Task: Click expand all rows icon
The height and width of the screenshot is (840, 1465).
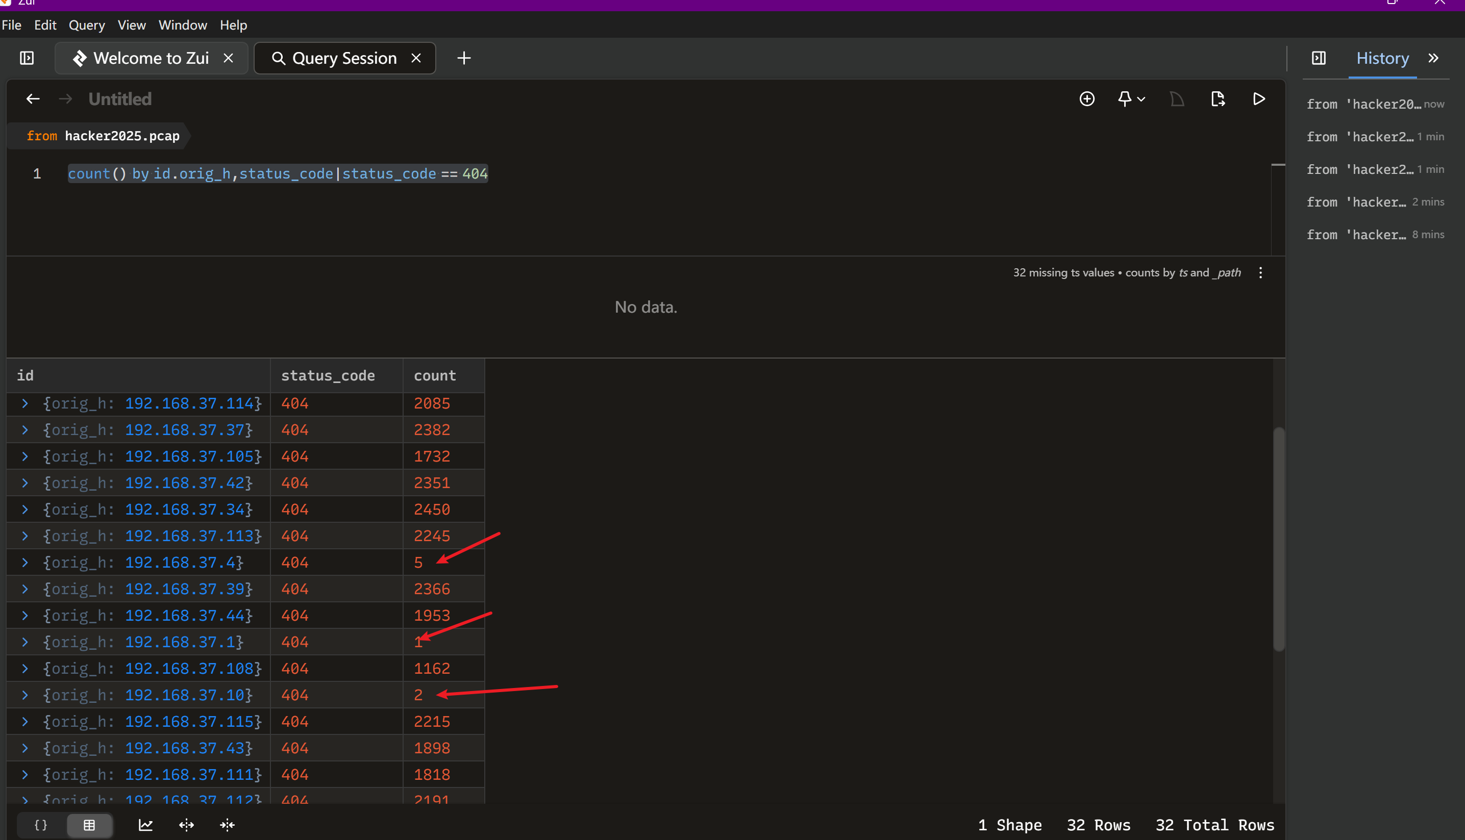Action: tap(186, 824)
